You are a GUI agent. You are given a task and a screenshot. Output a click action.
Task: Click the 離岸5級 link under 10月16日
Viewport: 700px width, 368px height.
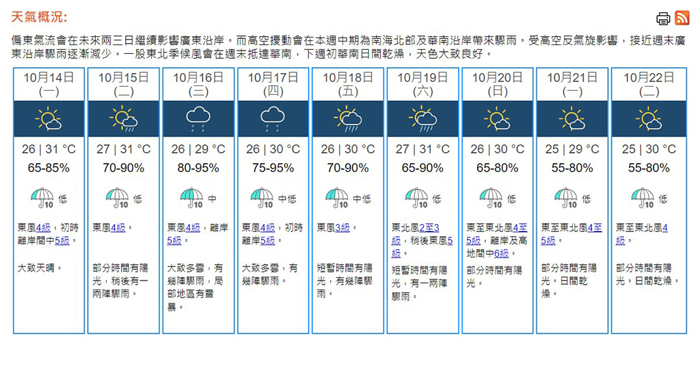[174, 240]
